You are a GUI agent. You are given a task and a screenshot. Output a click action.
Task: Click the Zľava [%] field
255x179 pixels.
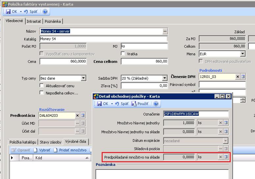pyautogui.click(x=144, y=86)
